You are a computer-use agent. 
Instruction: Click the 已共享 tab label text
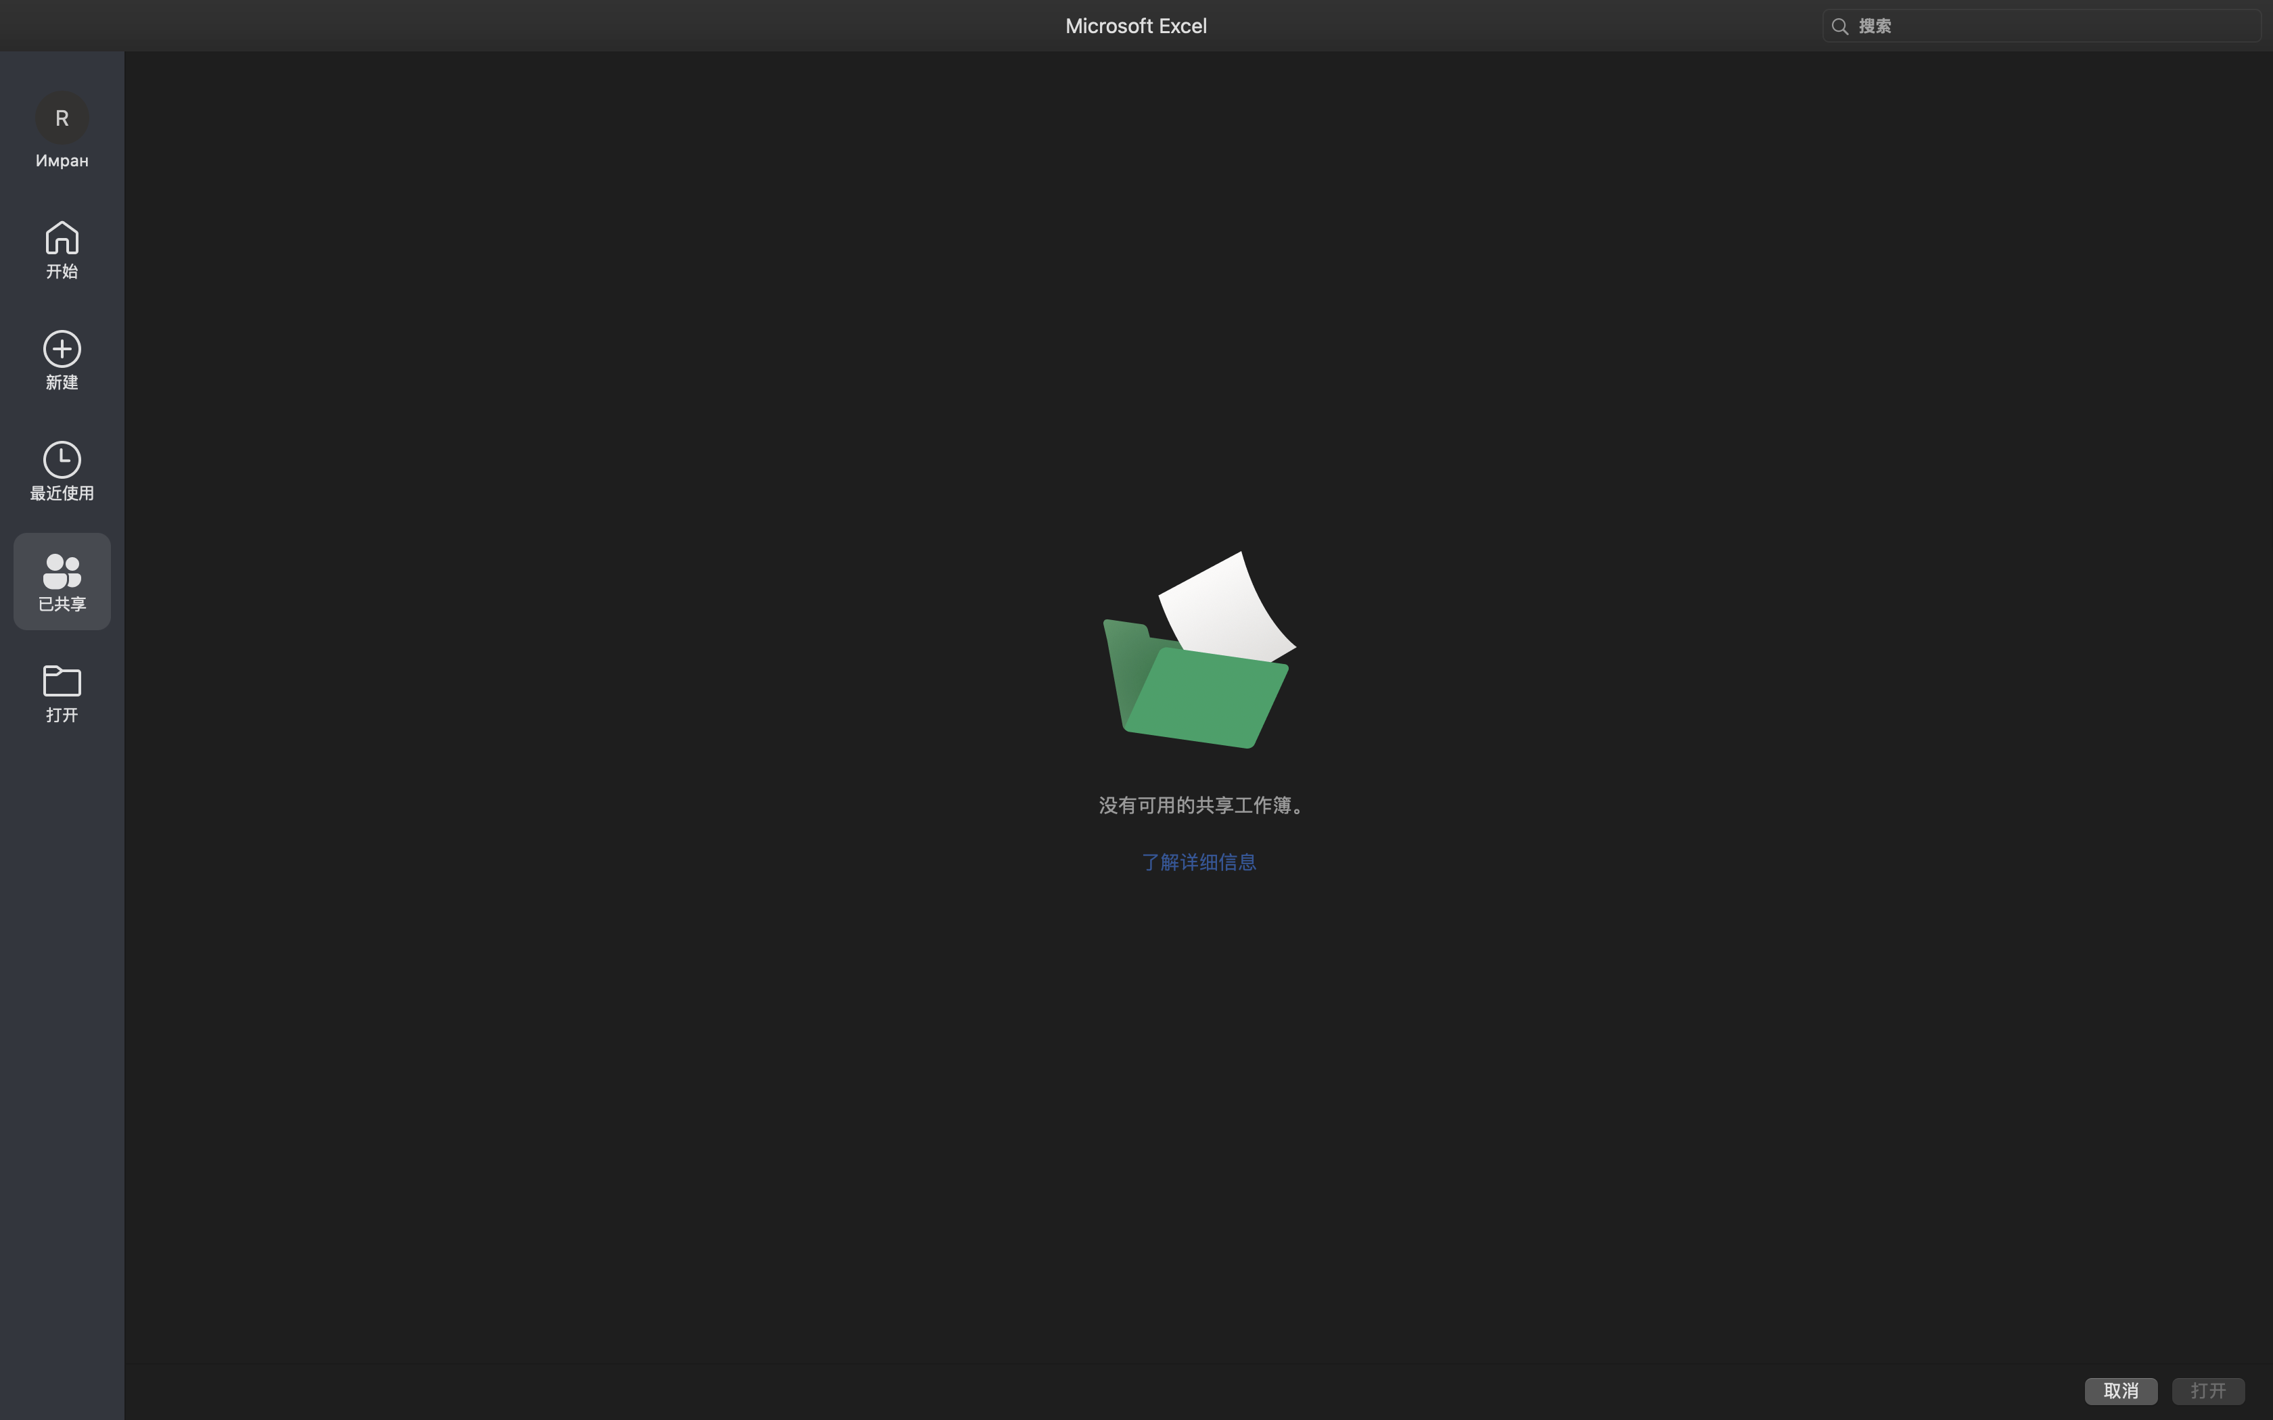(x=62, y=604)
